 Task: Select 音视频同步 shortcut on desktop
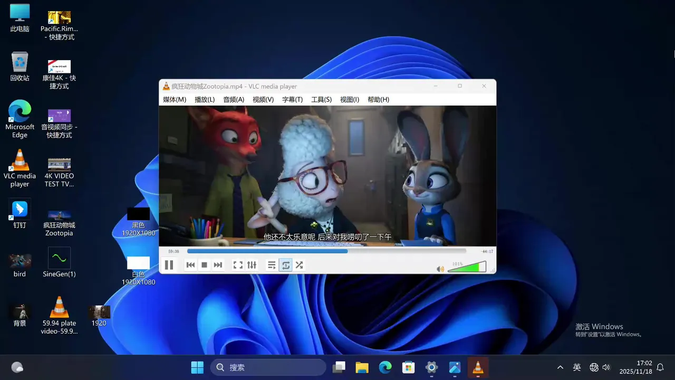click(59, 123)
